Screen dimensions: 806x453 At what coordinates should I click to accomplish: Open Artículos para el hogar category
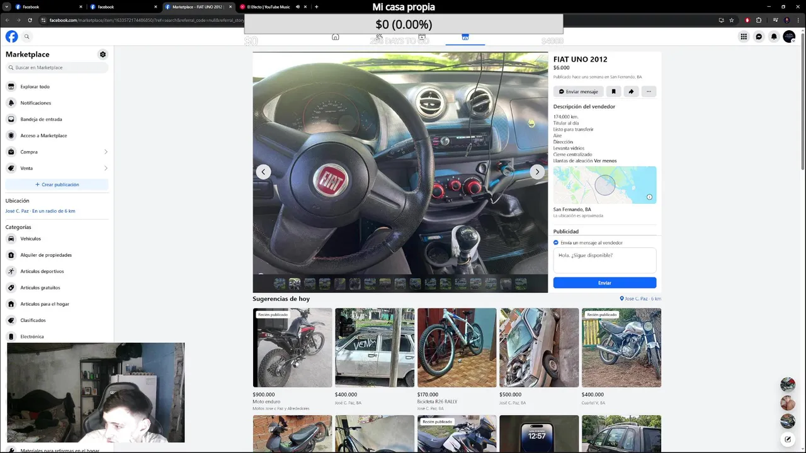point(57,304)
